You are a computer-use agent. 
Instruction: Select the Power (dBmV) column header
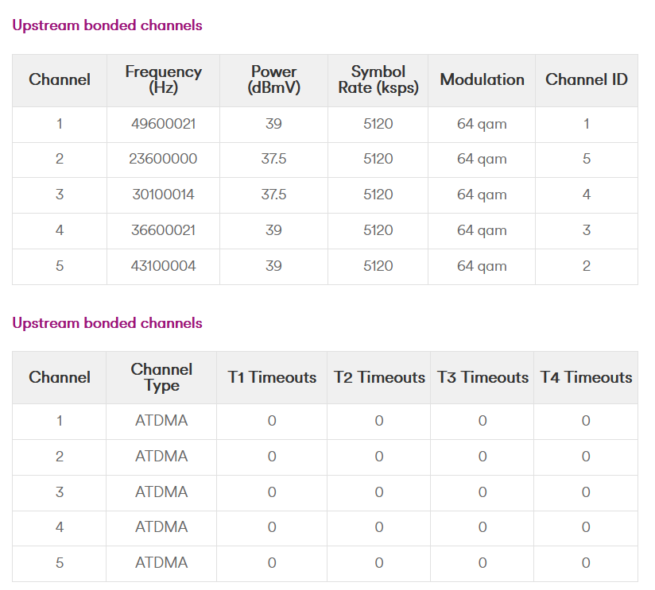tap(273, 80)
